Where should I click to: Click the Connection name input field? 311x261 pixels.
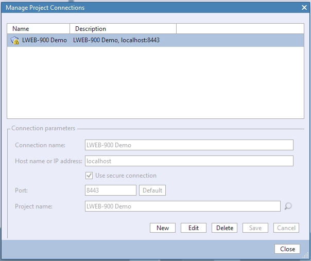point(189,145)
